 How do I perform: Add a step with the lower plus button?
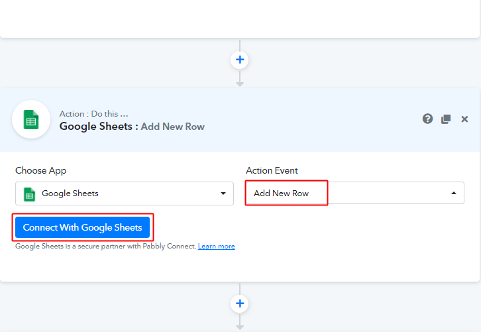tap(240, 304)
